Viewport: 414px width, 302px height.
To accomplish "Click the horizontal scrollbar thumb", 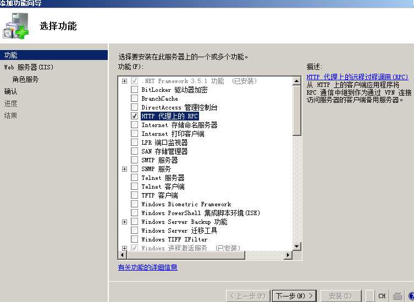I will point(186,255).
